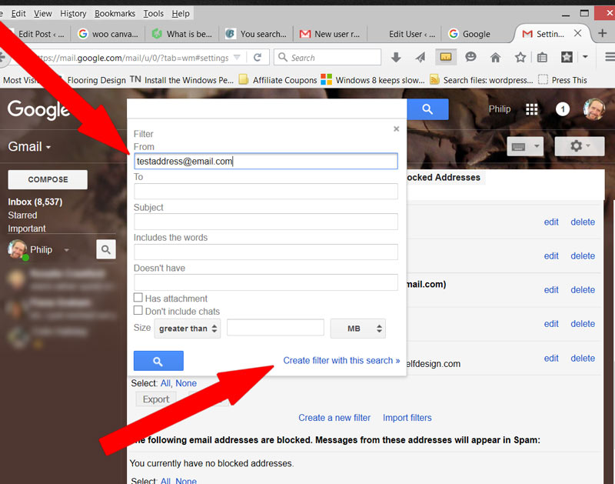
Task: Open the Tools menu
Action: pyautogui.click(x=153, y=13)
